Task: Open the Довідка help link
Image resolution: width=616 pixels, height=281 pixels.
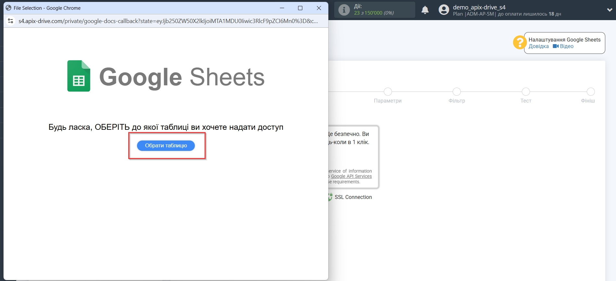Action: (x=538, y=46)
